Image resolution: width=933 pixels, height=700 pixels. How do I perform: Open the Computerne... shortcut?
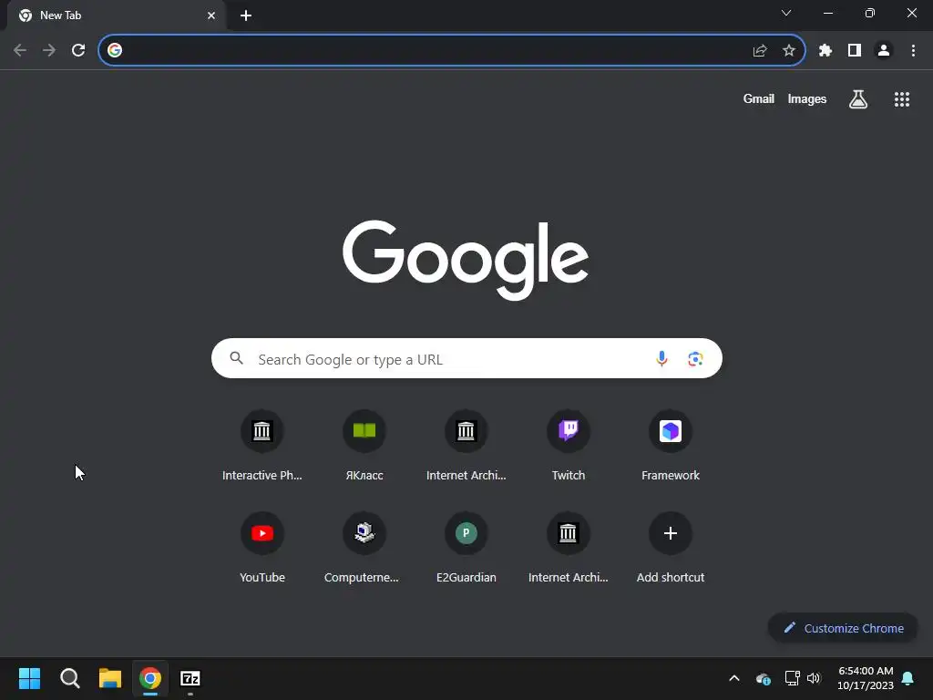tap(364, 546)
